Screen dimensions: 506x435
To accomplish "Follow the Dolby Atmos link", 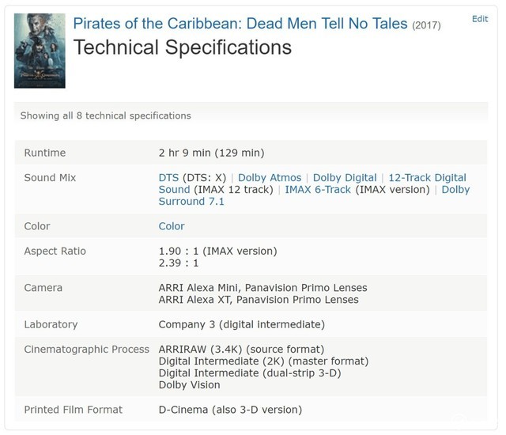I will pyautogui.click(x=270, y=178).
